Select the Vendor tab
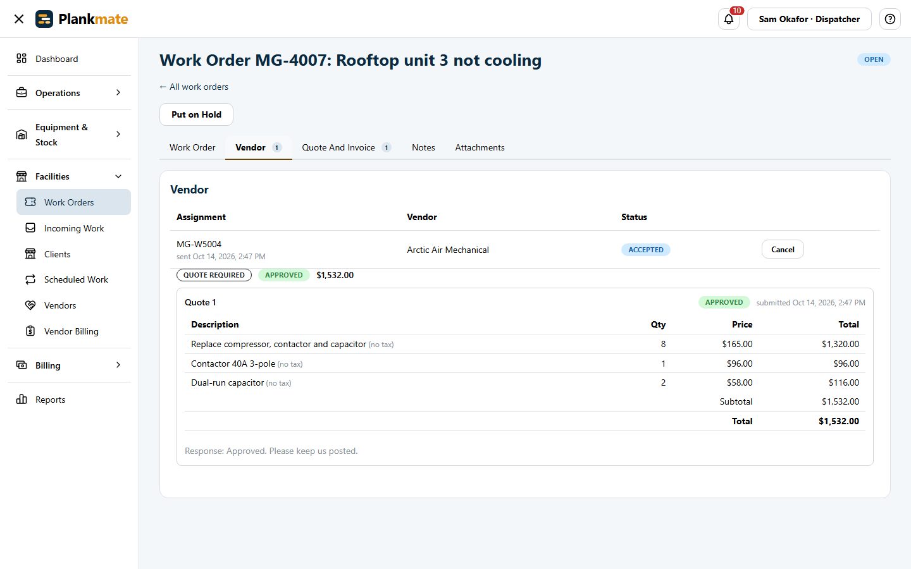The height and width of the screenshot is (569, 911). pos(258,147)
